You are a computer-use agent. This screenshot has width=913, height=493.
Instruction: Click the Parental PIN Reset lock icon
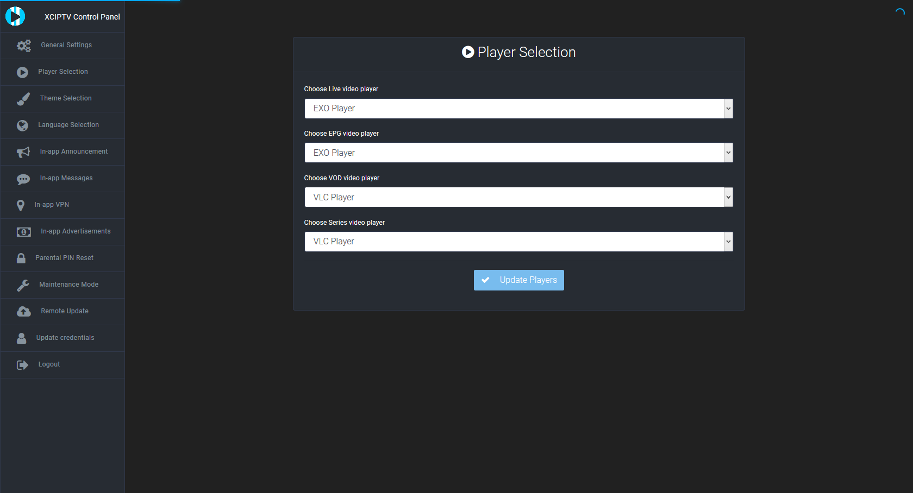click(21, 258)
